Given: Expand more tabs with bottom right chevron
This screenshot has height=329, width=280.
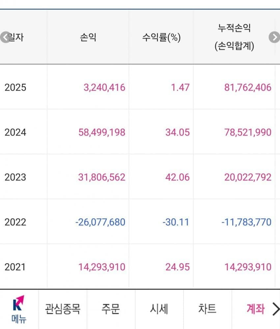Looking at the screenshot, I should (x=275, y=309).
